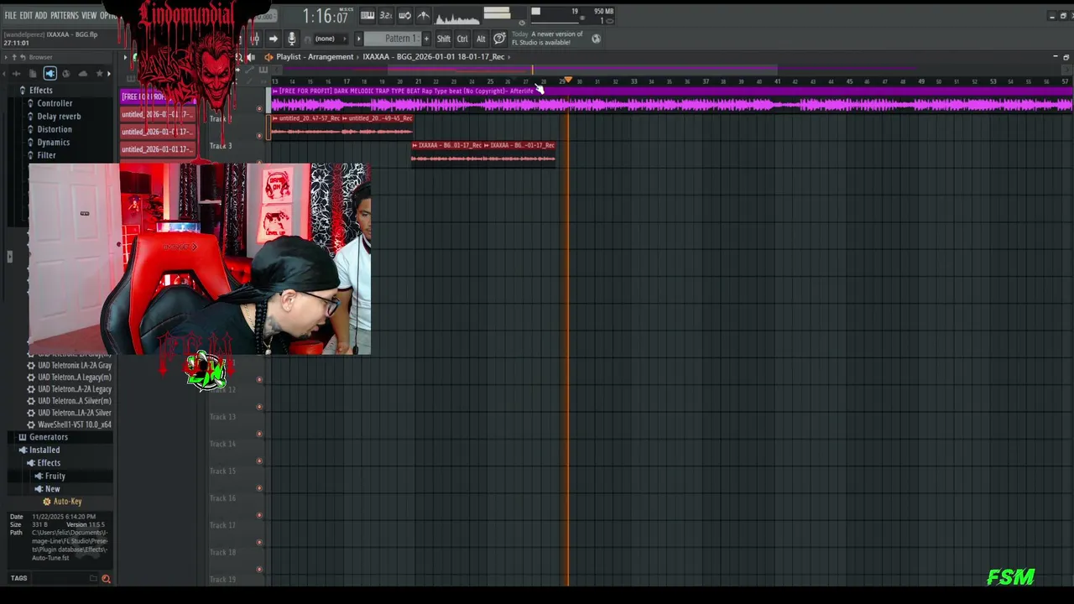
Task: Open UAD Teletronix LA-2A Gray plugin
Action: (x=74, y=366)
